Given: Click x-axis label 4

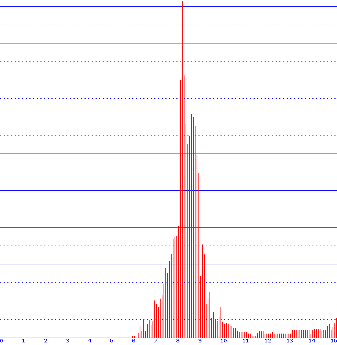Looking at the screenshot, I should 90,341.
